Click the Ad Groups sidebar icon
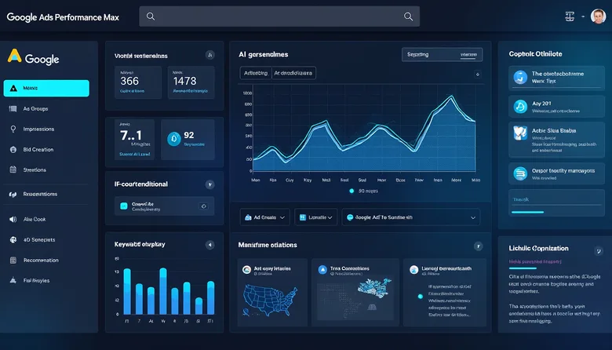This screenshot has width=612, height=350. pyautogui.click(x=13, y=109)
